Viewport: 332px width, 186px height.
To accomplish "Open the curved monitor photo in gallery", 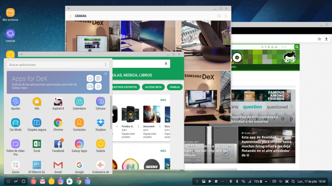I will pos(148,36).
